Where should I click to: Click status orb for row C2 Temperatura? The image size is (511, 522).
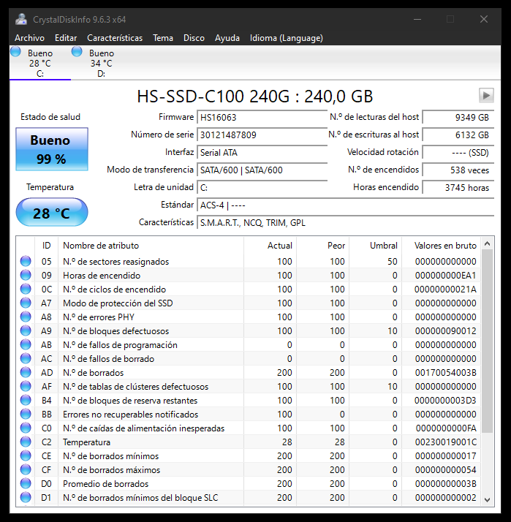pos(26,442)
